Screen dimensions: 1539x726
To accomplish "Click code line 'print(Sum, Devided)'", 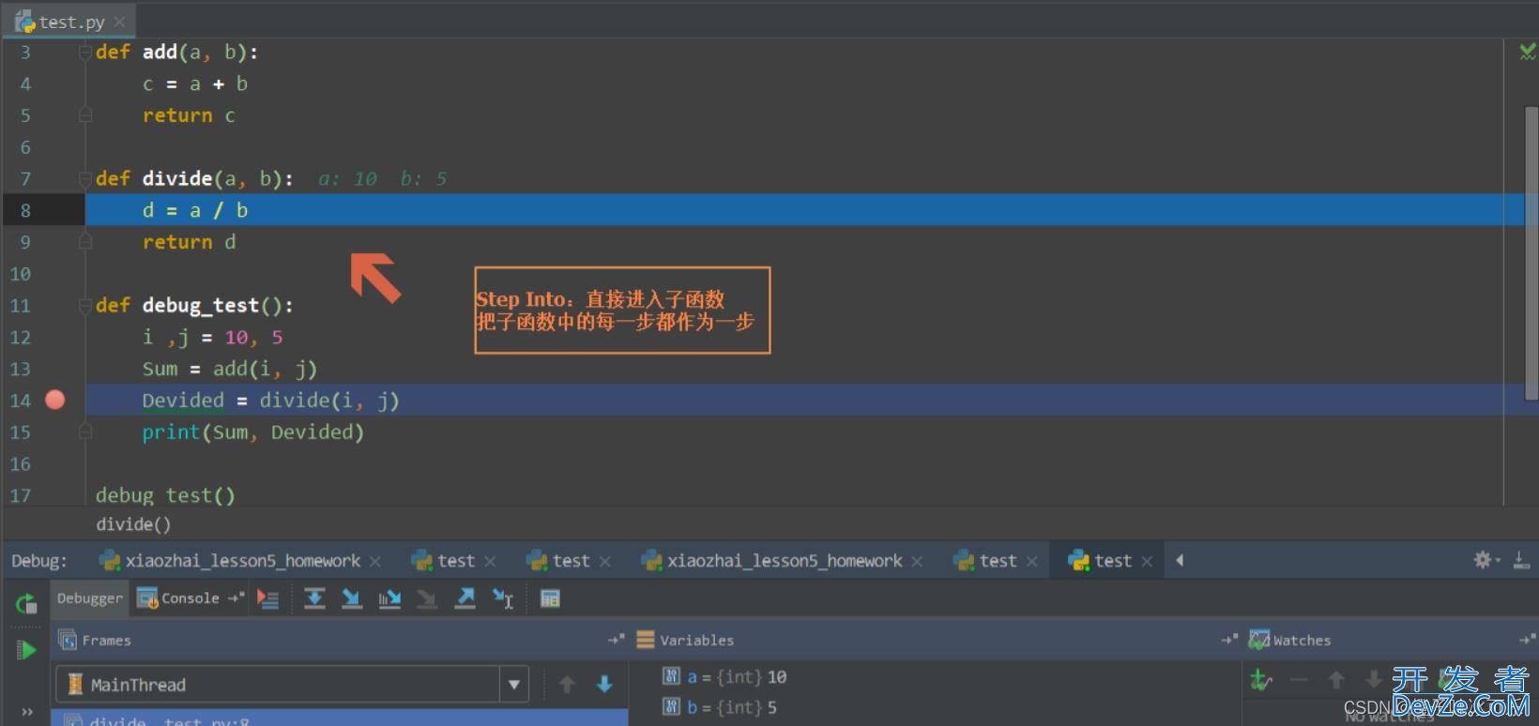I will pos(252,432).
